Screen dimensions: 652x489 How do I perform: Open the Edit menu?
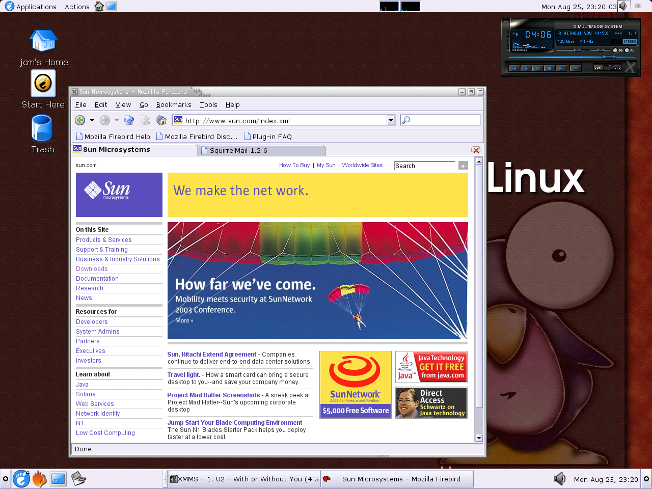(x=101, y=104)
